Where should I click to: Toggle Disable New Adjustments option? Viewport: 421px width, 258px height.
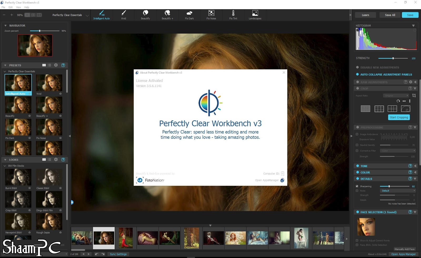pyautogui.click(x=357, y=67)
